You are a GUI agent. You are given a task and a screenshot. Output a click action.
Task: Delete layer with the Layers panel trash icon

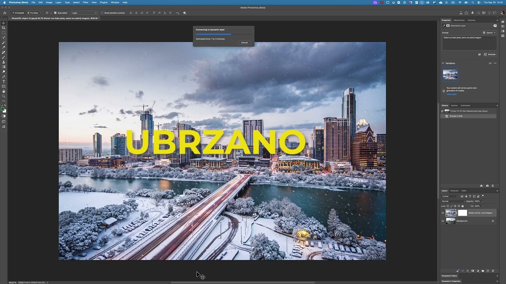pos(493,271)
